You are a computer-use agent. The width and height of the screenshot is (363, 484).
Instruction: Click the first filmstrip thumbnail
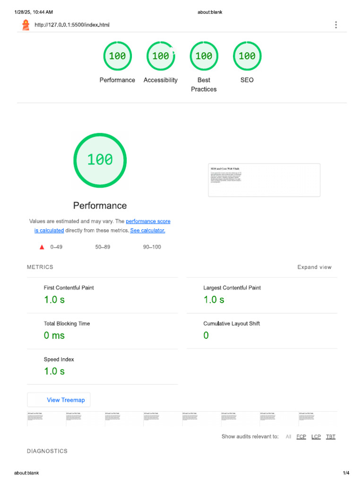tap(46, 419)
